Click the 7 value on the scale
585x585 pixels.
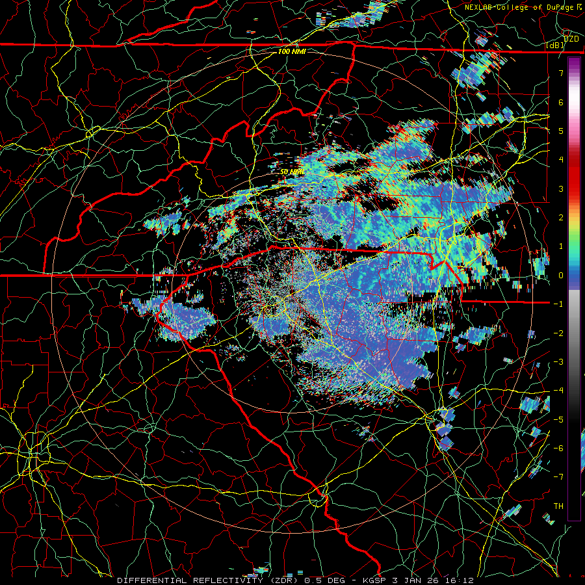pyautogui.click(x=560, y=73)
